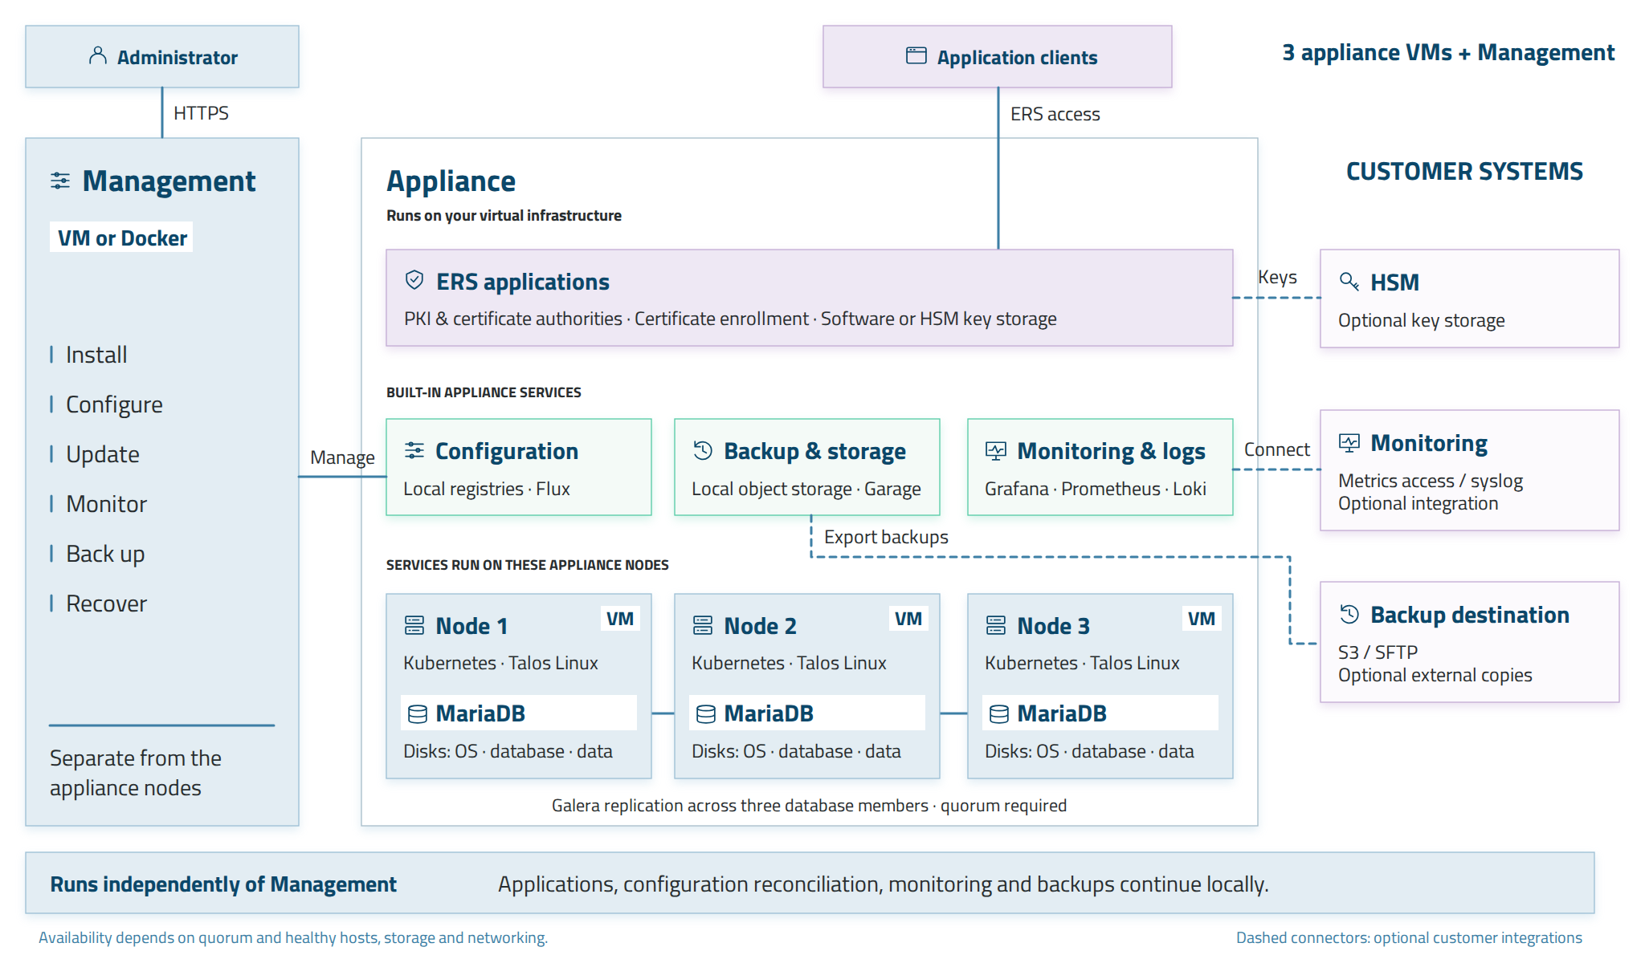Click the Node 1 MariaDB database icon
Viewport: 1645px width, 955px height.
418,713
